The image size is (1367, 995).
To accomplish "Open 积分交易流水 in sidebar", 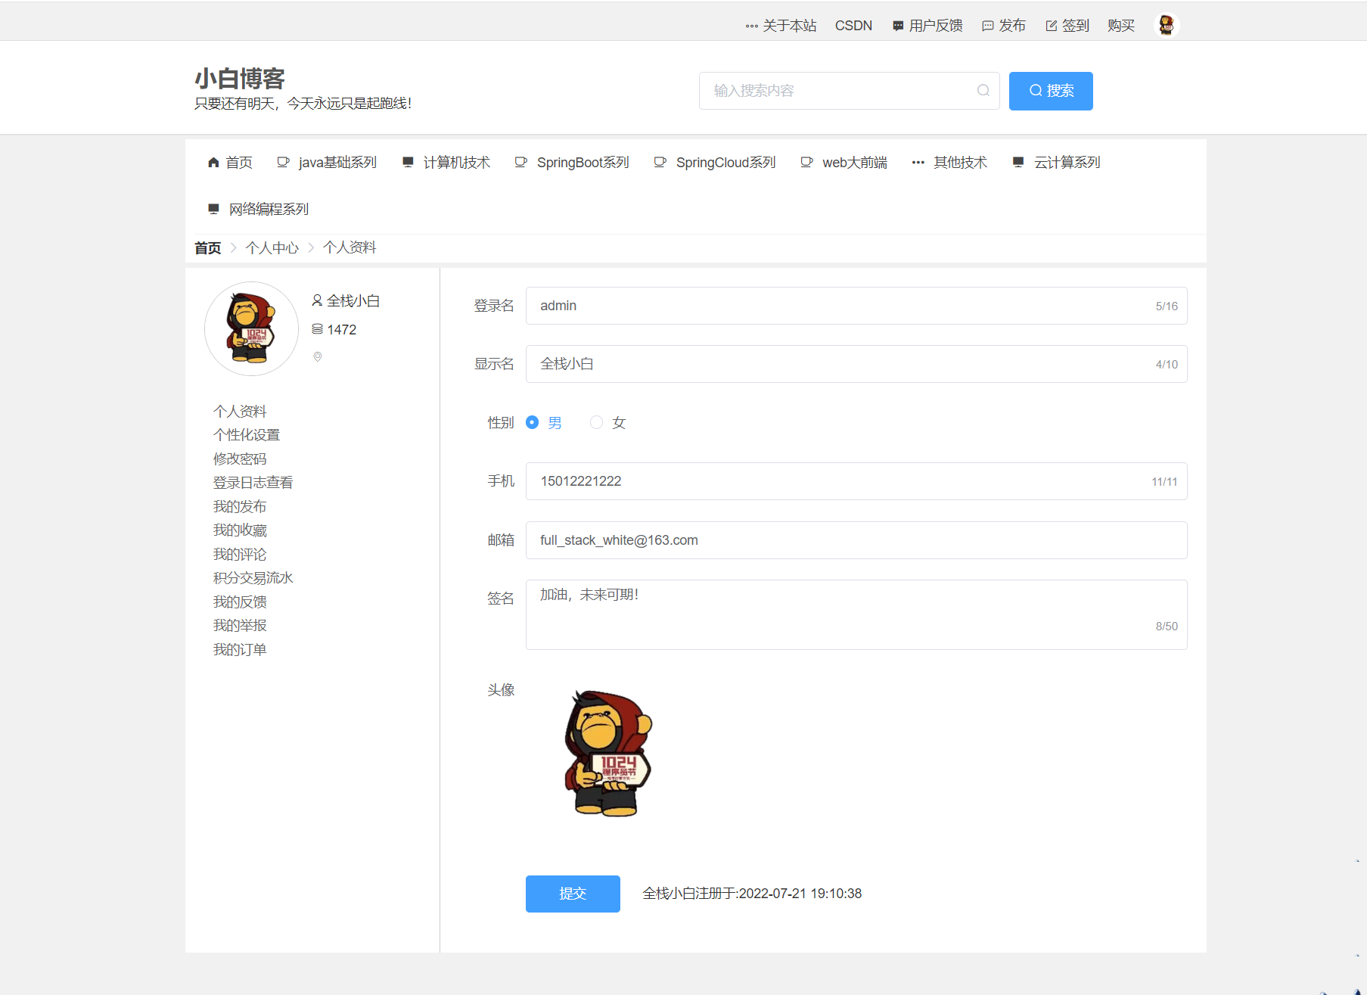I will click(x=253, y=578).
